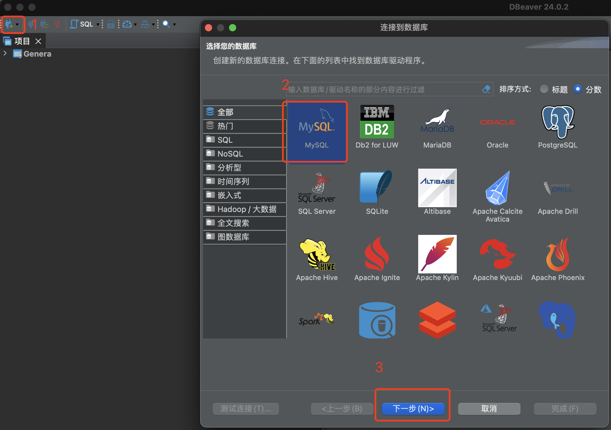The image size is (611, 430).
Task: Pick the Apache Phoenix driver
Action: pyautogui.click(x=558, y=260)
